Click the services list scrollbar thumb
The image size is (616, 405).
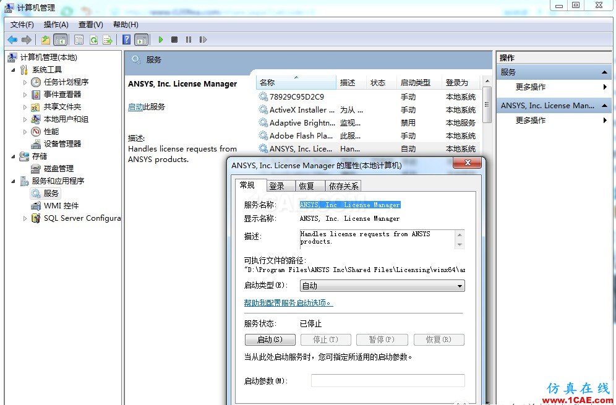coord(487,104)
